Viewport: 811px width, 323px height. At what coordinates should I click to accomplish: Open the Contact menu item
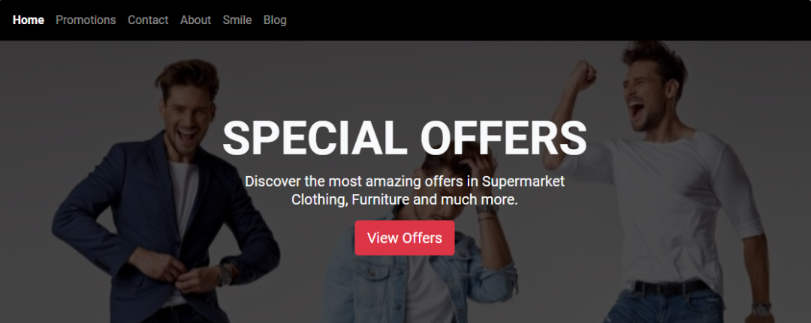pos(148,20)
